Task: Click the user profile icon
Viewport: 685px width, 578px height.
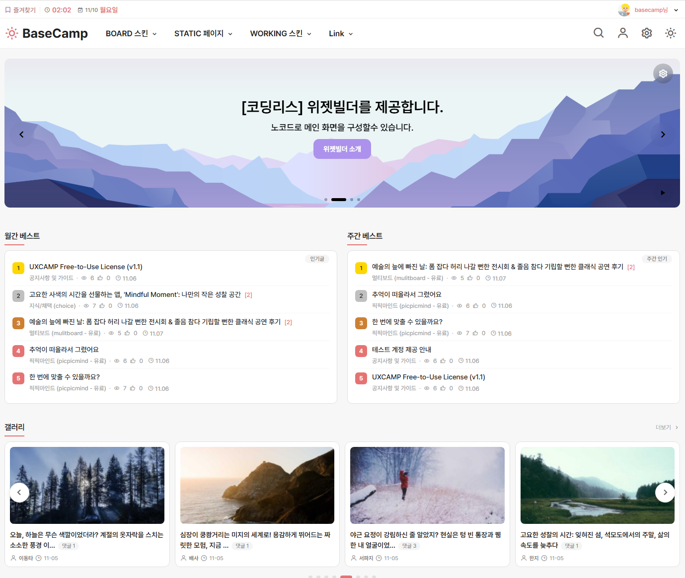Action: (x=622, y=33)
